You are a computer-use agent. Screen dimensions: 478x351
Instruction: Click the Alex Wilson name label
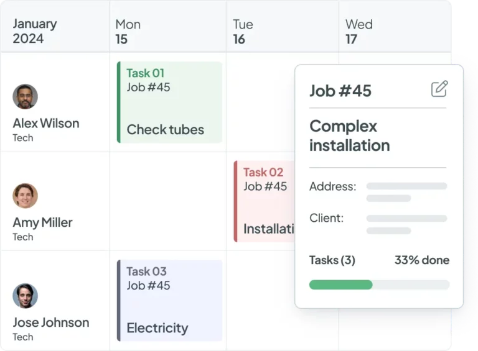(46, 123)
